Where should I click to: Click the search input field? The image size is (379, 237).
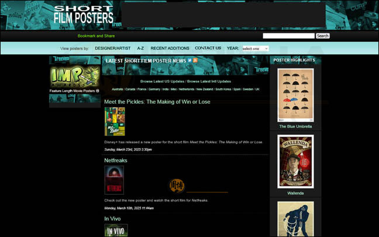tap(288, 36)
